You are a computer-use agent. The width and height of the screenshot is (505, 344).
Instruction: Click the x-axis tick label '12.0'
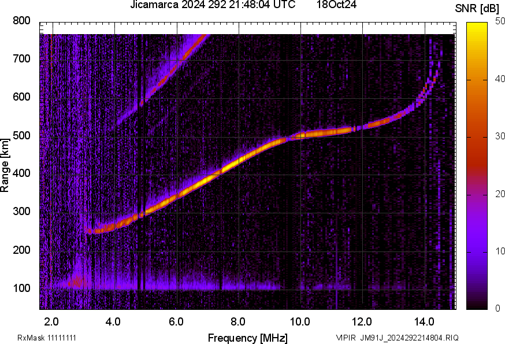click(x=362, y=321)
